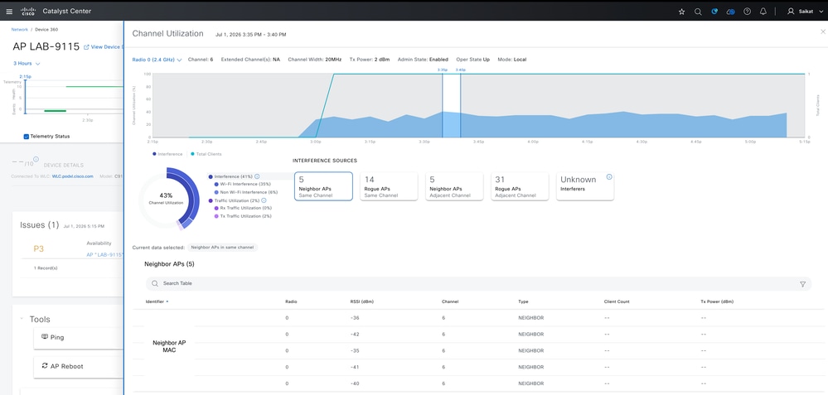Select Non Wi-Fi Interference (6%) legend entry

pyautogui.click(x=245, y=192)
